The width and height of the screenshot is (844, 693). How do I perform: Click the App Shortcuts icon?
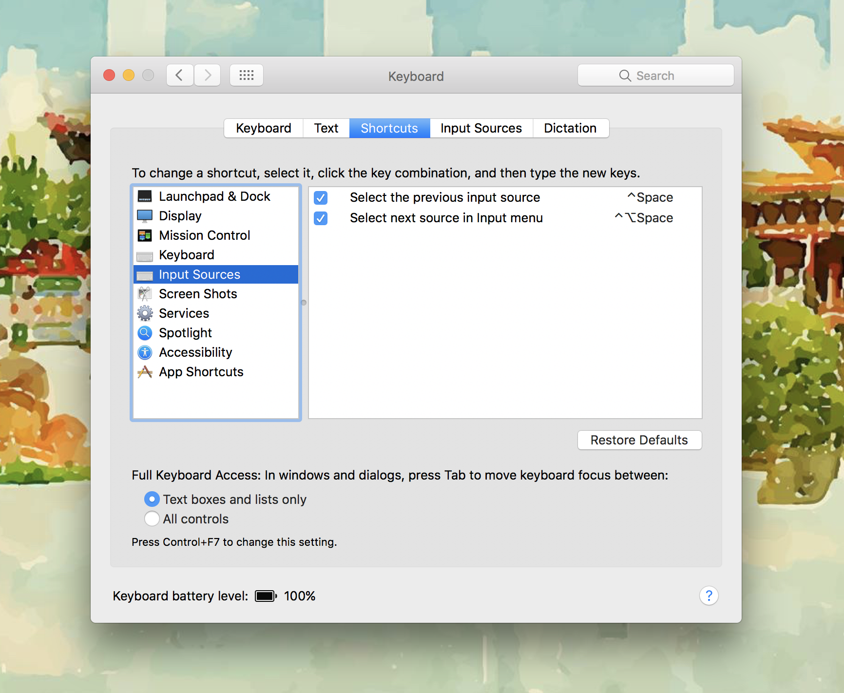click(x=145, y=372)
